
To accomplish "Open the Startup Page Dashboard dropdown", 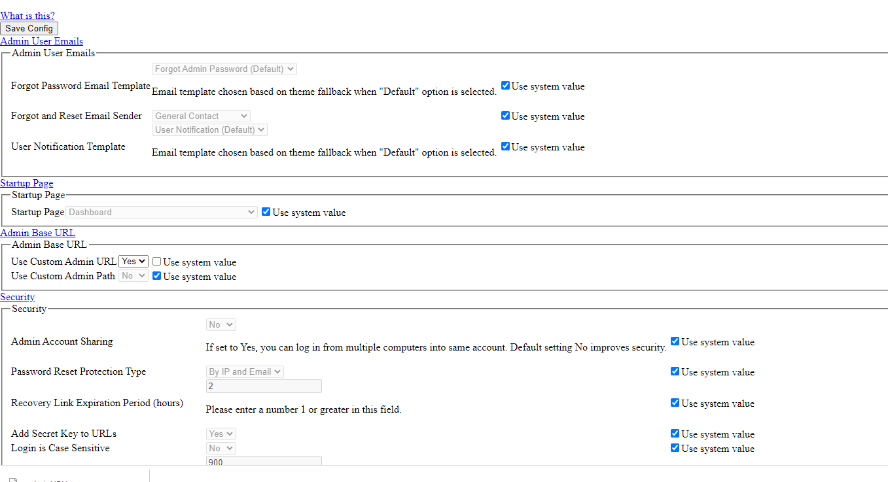I will (161, 211).
